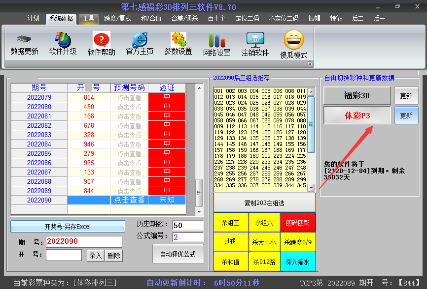The width and height of the screenshot is (427, 289).
Task: Click 更新 button beside 福彩3D
Action: (406, 96)
